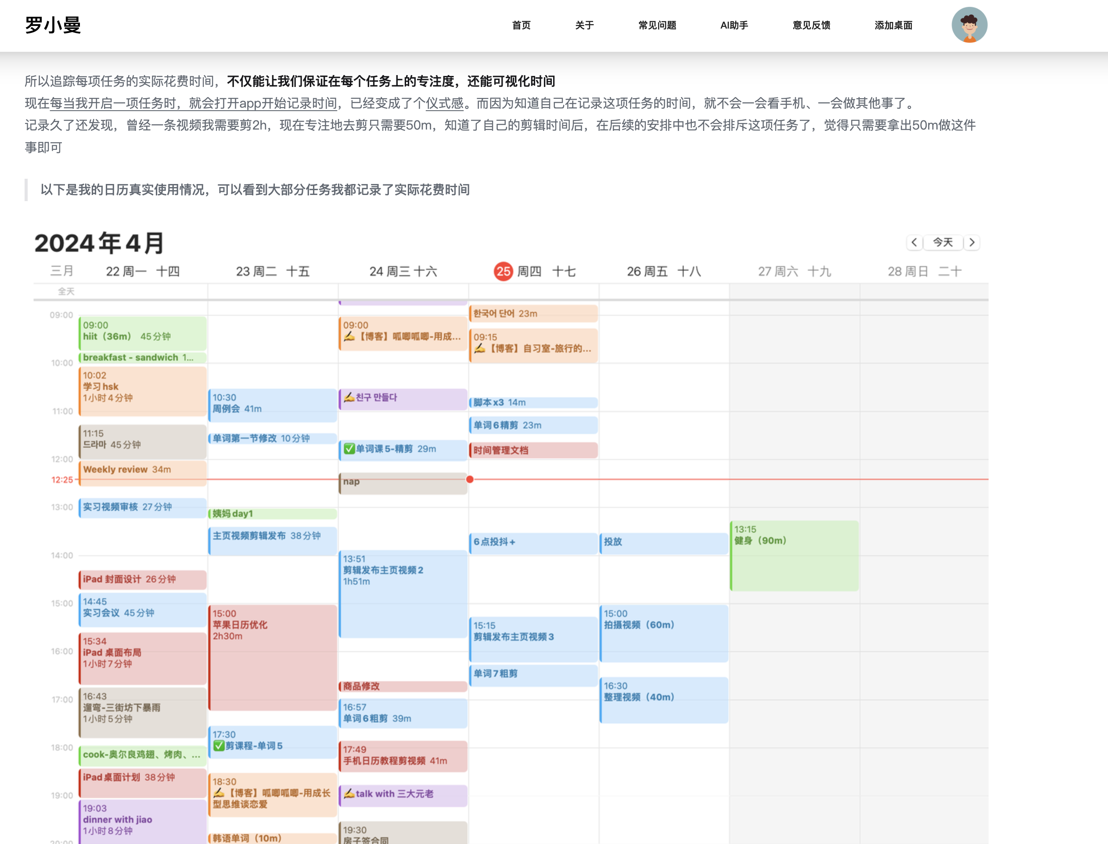
Task: Click green checkmark on 剪课程-单词5 event
Action: 219,746
